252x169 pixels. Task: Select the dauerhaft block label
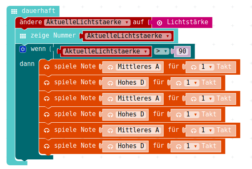[38, 11]
